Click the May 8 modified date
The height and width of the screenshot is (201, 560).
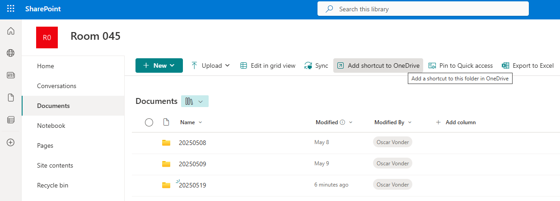(x=322, y=142)
